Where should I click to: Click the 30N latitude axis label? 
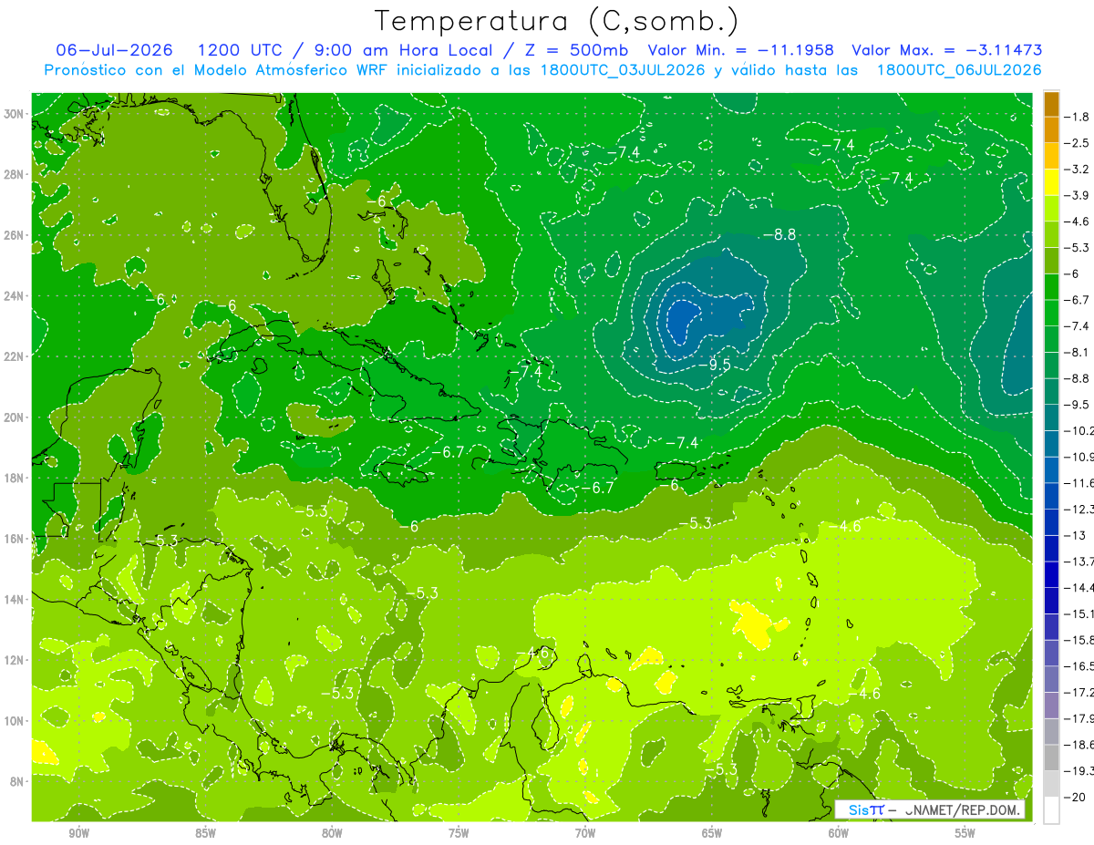click(15, 114)
